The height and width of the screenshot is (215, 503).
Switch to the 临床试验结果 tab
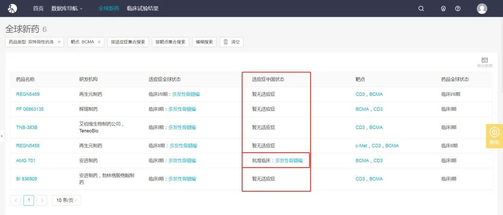pos(143,8)
